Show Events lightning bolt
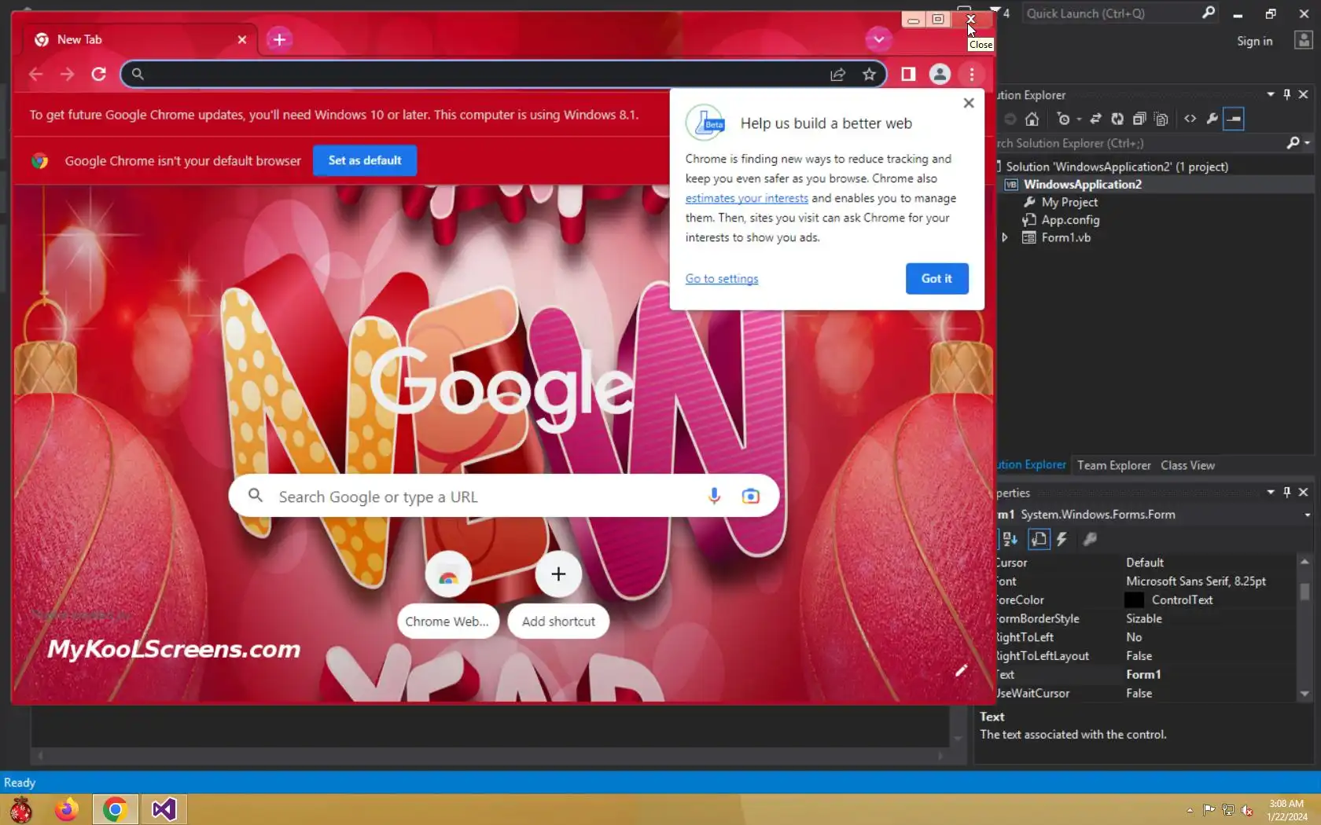The height and width of the screenshot is (825, 1321). 1062,539
